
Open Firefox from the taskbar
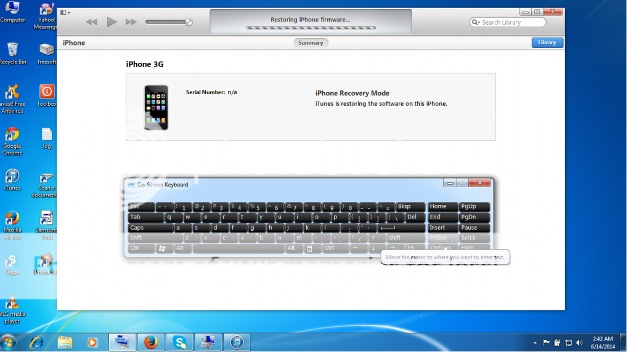(151, 342)
